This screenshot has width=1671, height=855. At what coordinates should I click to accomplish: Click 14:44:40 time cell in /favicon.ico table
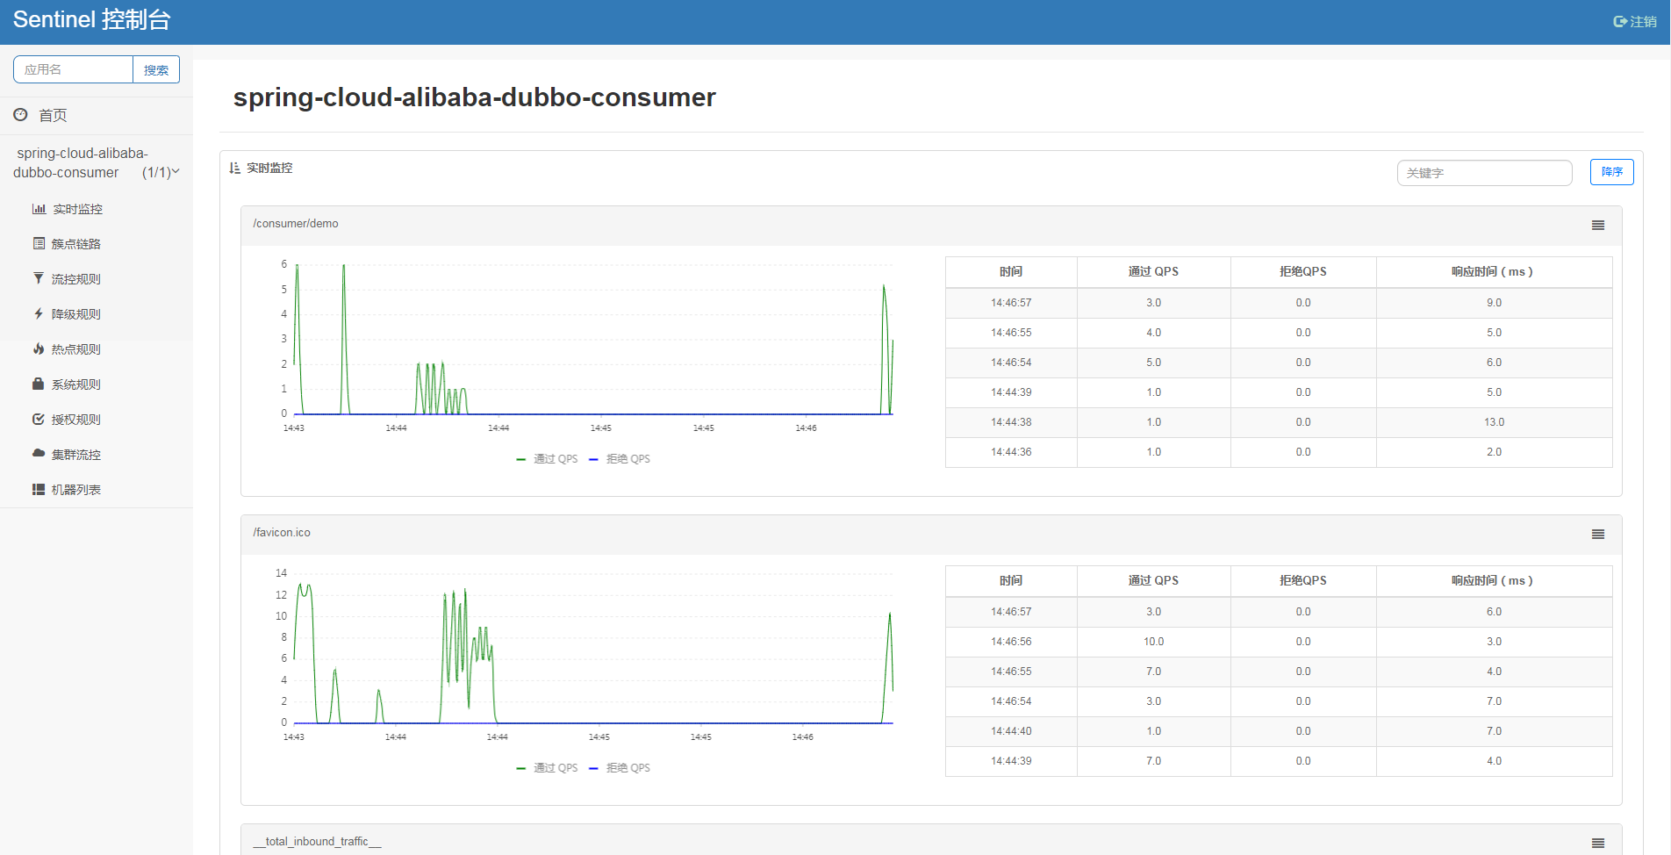point(1011,731)
